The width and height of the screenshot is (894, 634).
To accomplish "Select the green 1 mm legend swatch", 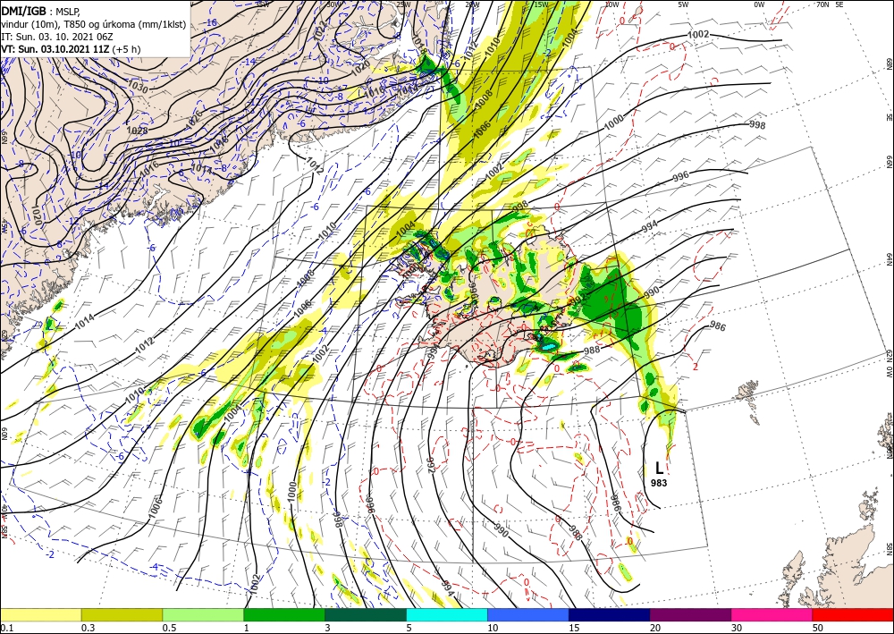I will pyautogui.click(x=284, y=614).
